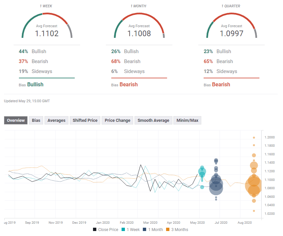Select the Averages tab

tap(56, 120)
